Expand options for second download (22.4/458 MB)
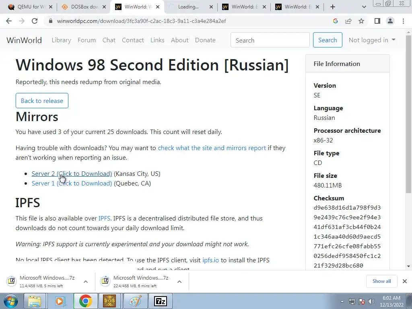This screenshot has height=309, width=412. (179, 282)
